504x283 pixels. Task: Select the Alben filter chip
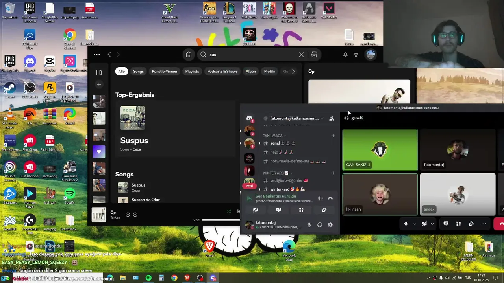click(251, 71)
